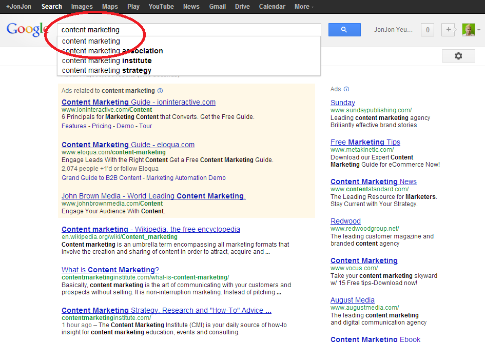Screen dimensions: 485x342
Task: Click the www.eloqua.com/content-marketing URL text
Action: (x=113, y=152)
